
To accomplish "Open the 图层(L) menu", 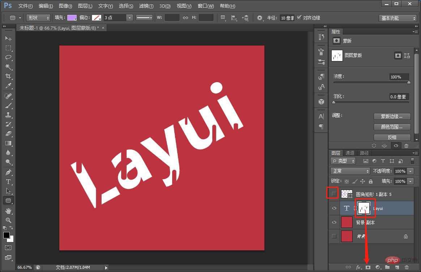I will 85,6.
